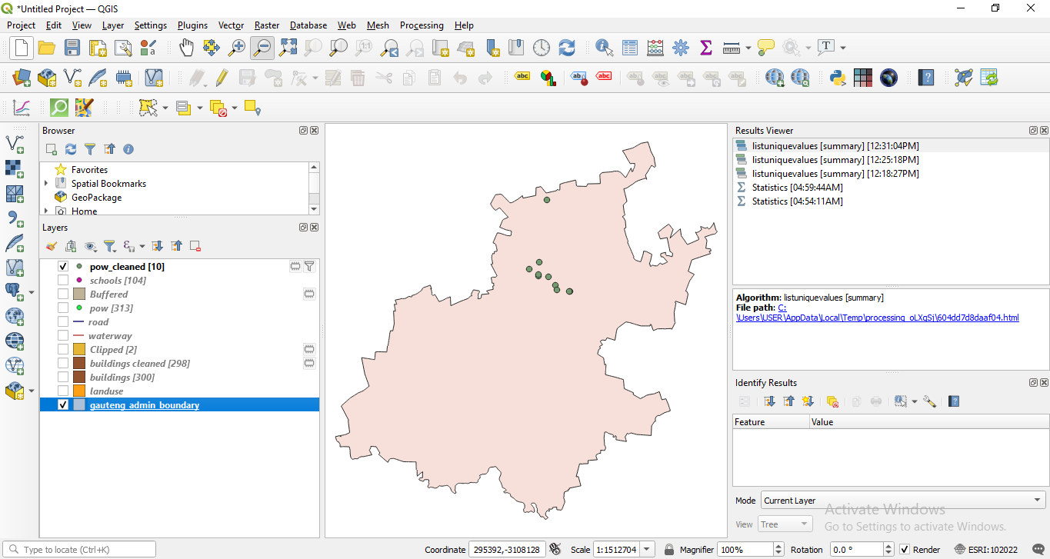This screenshot has width=1050, height=559.
Task: Save the project with the floppy icon
Action: (x=72, y=48)
